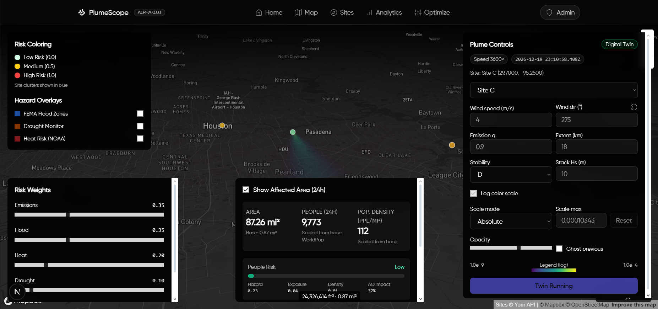658x309 pixels.
Task: Click the Speed 3600× chip
Action: (x=489, y=59)
